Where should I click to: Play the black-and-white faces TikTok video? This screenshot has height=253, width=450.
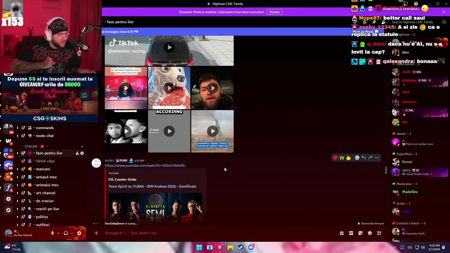coord(126,131)
